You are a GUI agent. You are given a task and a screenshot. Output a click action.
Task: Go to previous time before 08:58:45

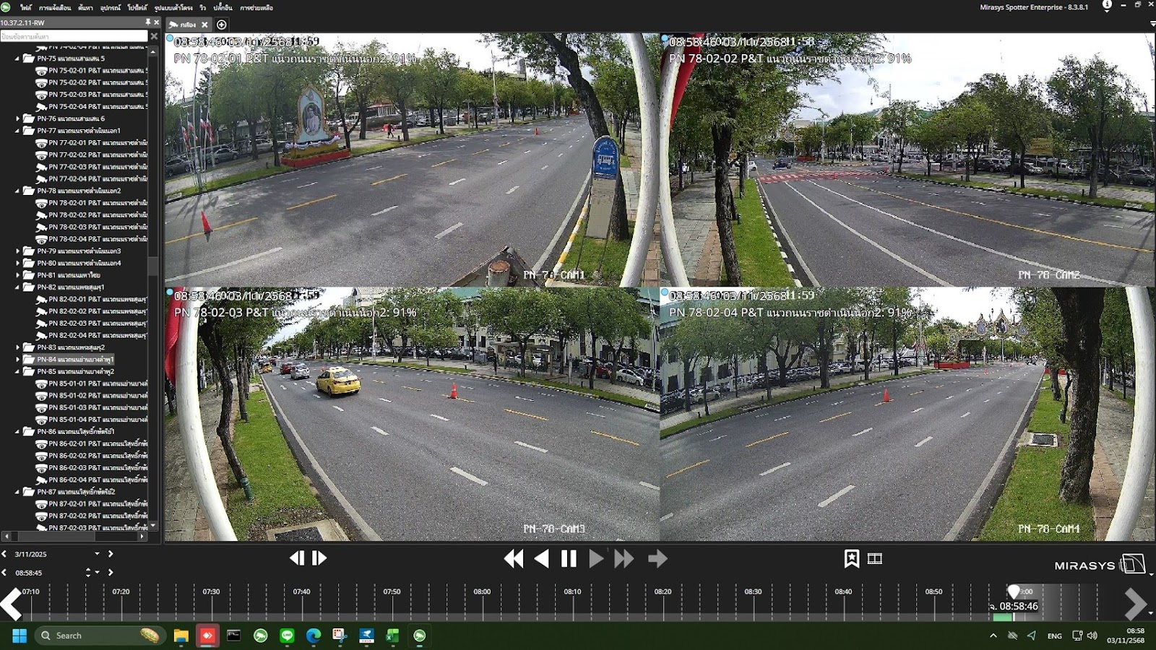click(x=4, y=572)
